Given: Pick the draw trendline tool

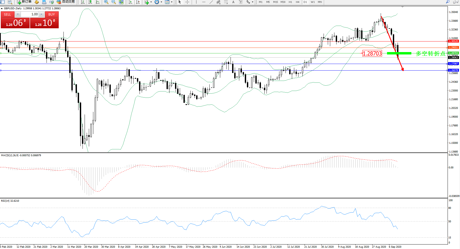Looking at the screenshot, I should coord(211,2).
